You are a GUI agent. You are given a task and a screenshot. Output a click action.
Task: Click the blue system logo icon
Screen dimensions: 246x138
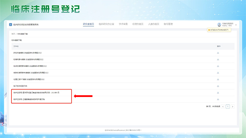[11, 25]
